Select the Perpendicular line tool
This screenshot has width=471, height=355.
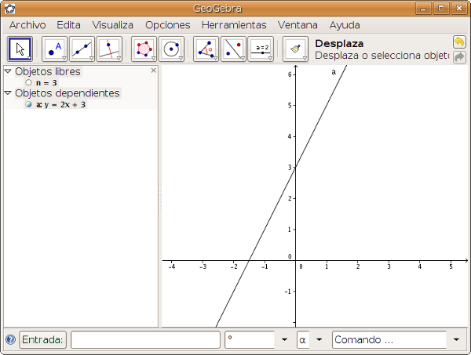pyautogui.click(x=108, y=49)
